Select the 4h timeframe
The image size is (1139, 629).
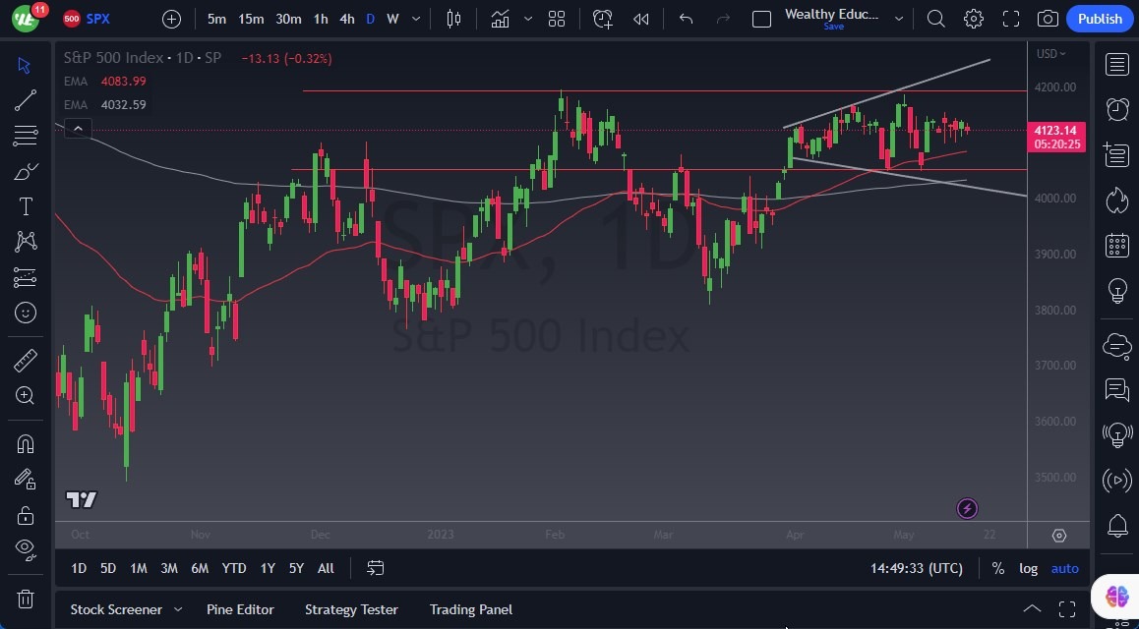[347, 19]
